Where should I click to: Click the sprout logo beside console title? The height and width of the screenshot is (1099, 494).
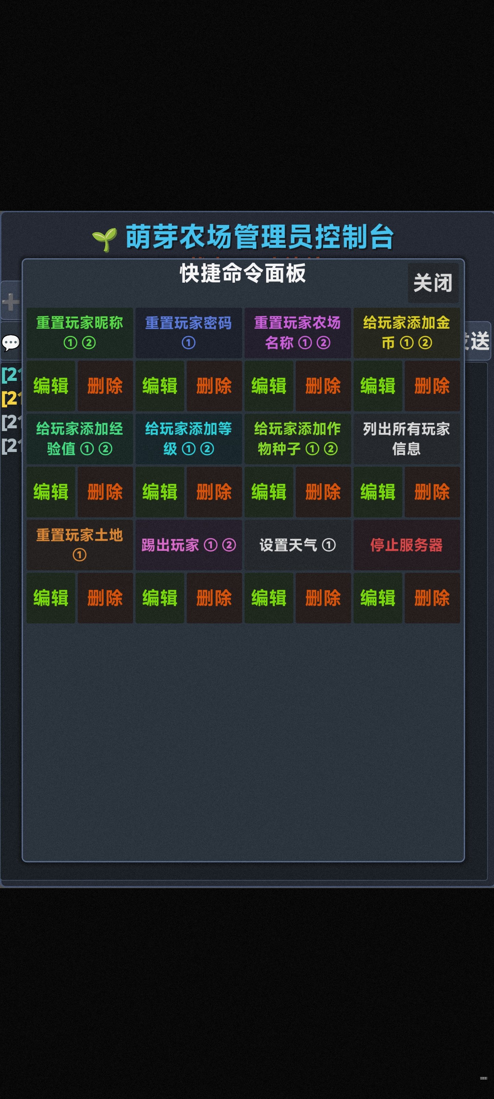pyautogui.click(x=105, y=239)
